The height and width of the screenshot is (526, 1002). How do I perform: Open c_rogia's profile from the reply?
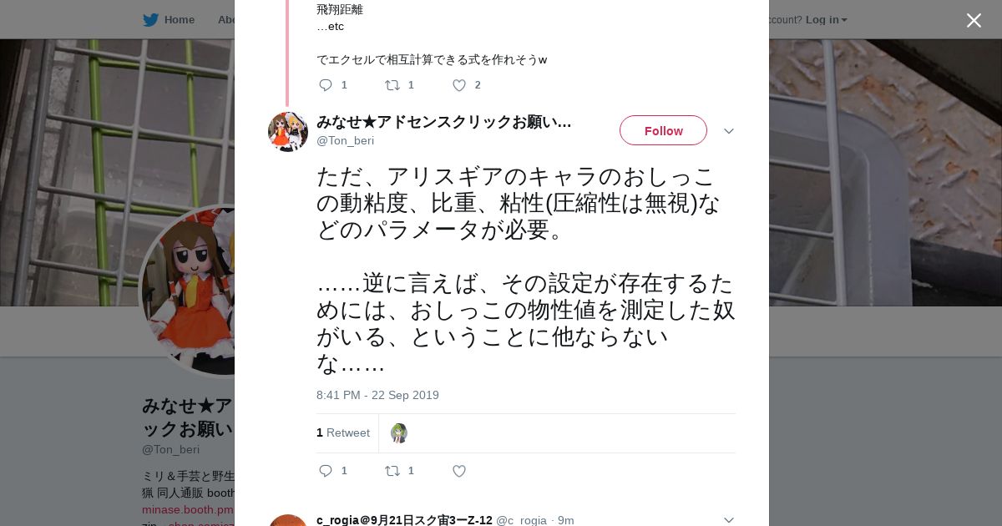(x=404, y=520)
